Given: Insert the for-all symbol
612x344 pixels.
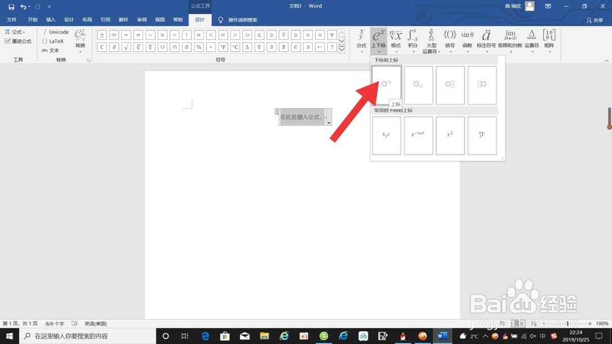Looking at the screenshot, I should (x=332, y=35).
